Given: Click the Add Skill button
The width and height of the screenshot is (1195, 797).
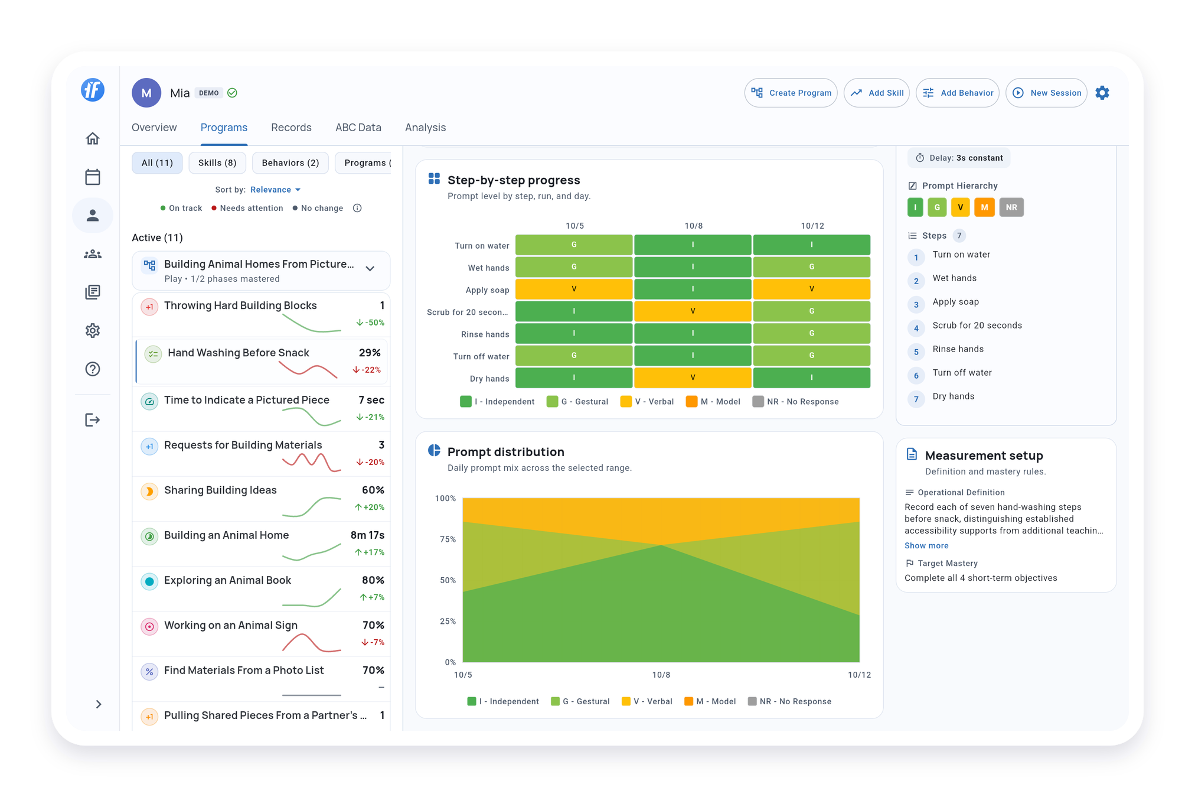Looking at the screenshot, I should click(x=877, y=93).
